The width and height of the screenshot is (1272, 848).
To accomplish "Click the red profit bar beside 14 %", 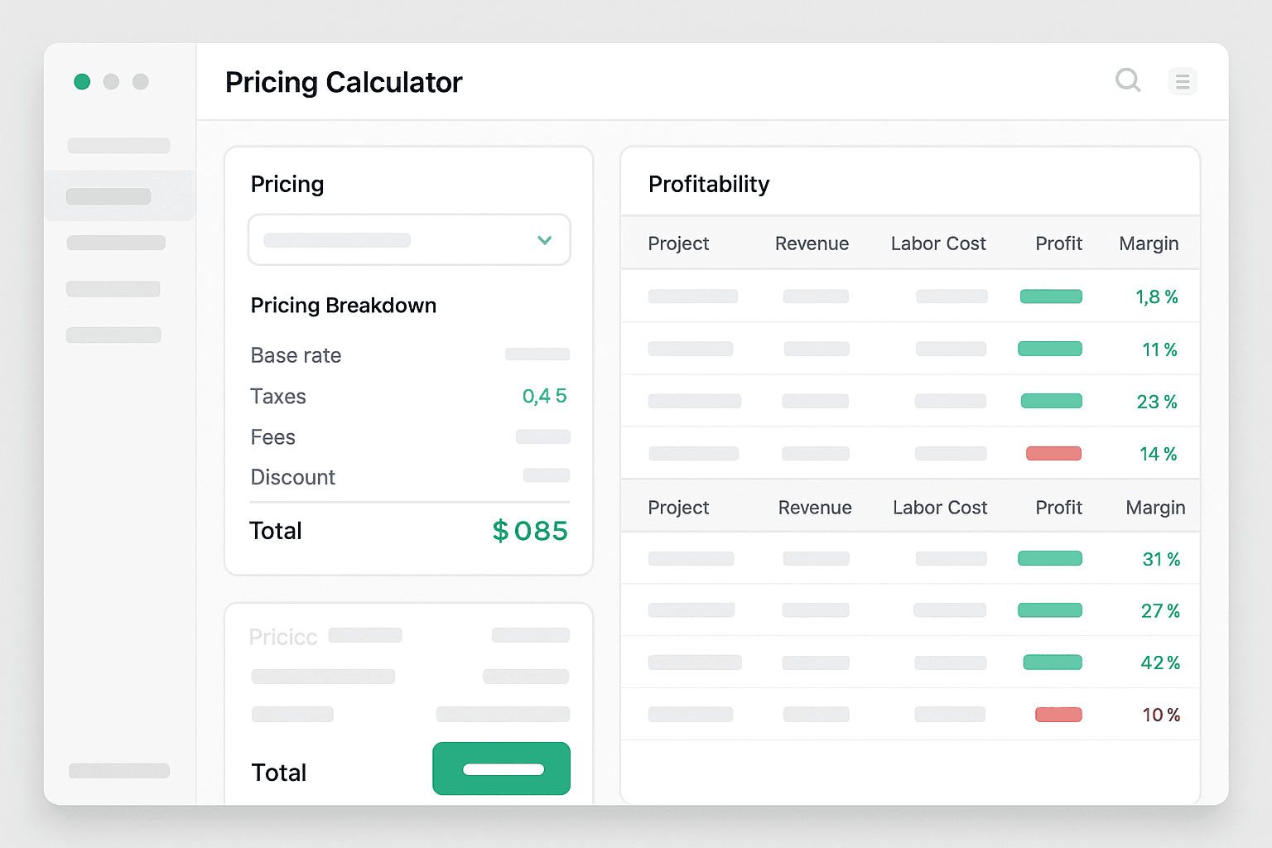I will [1053, 453].
